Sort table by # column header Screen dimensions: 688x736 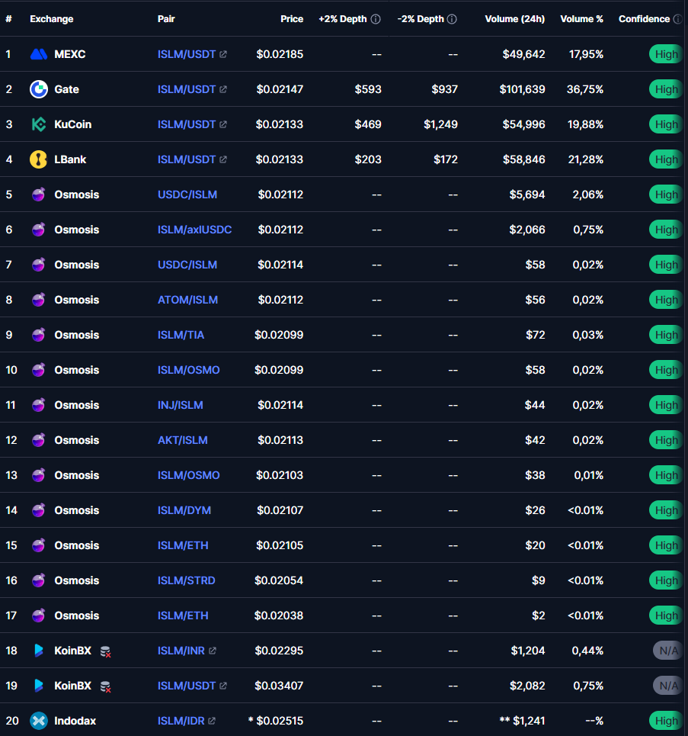pyautogui.click(x=8, y=19)
